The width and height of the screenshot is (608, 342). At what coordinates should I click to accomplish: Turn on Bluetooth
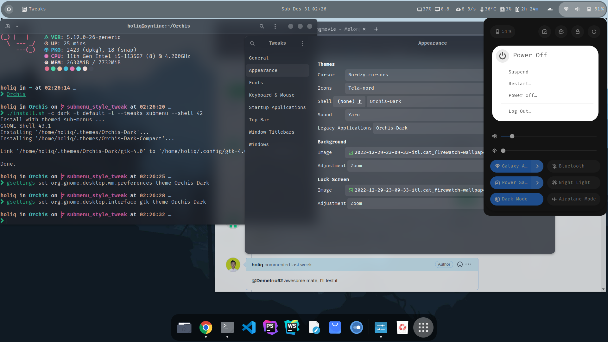pos(573,166)
